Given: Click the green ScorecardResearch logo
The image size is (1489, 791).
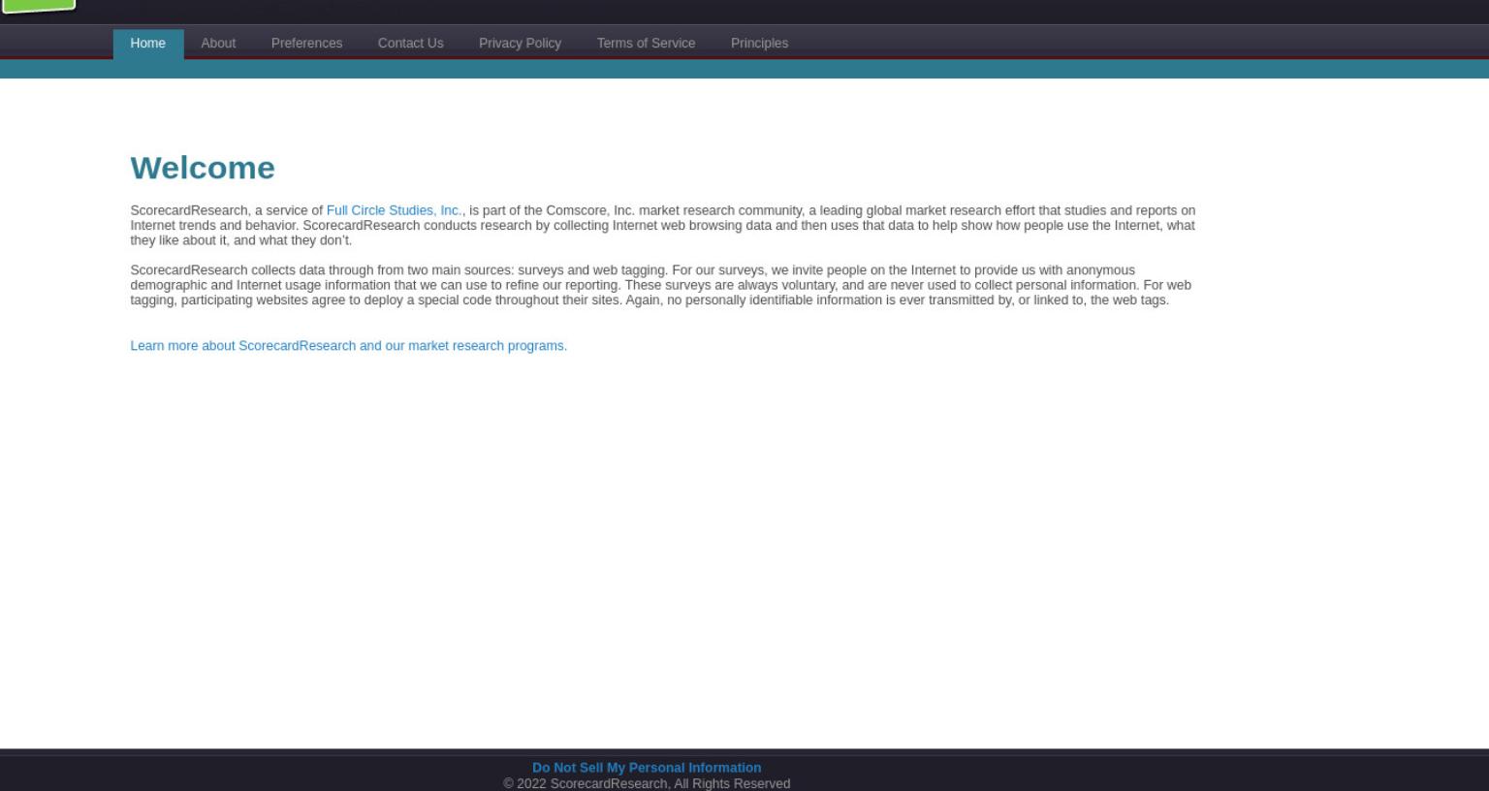Looking at the screenshot, I should [x=39, y=6].
